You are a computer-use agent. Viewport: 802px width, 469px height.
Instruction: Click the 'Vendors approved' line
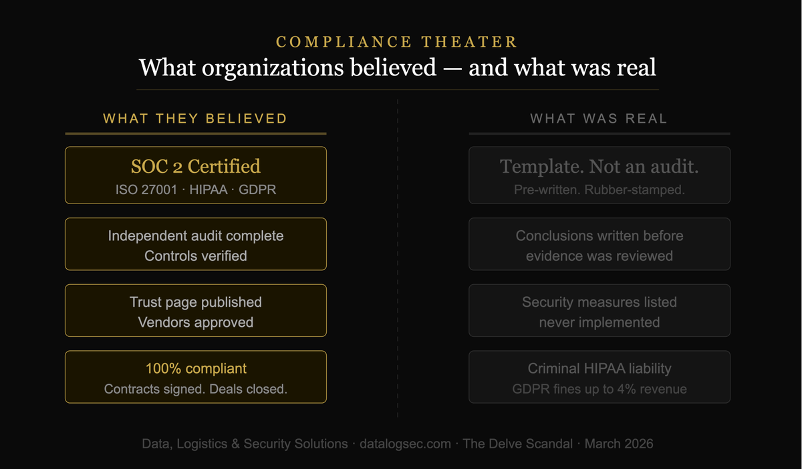[195, 322]
